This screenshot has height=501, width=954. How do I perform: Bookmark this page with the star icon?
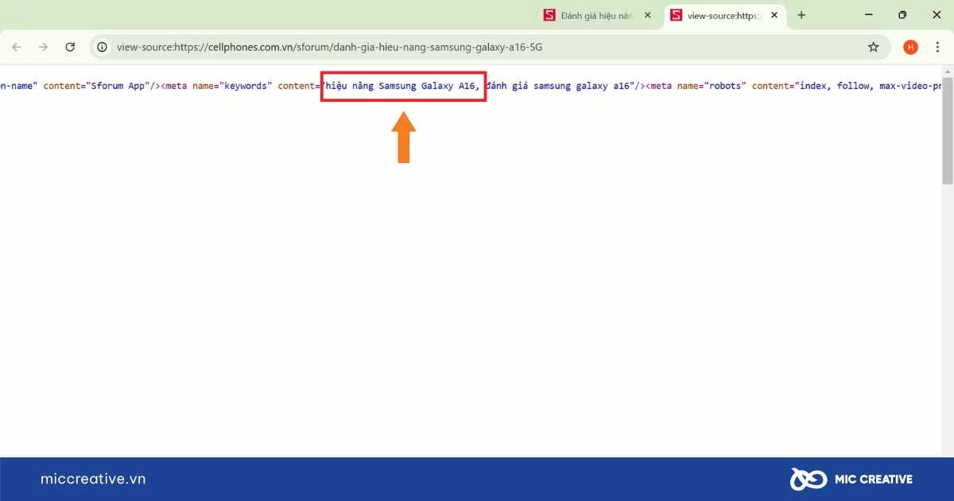coord(874,47)
